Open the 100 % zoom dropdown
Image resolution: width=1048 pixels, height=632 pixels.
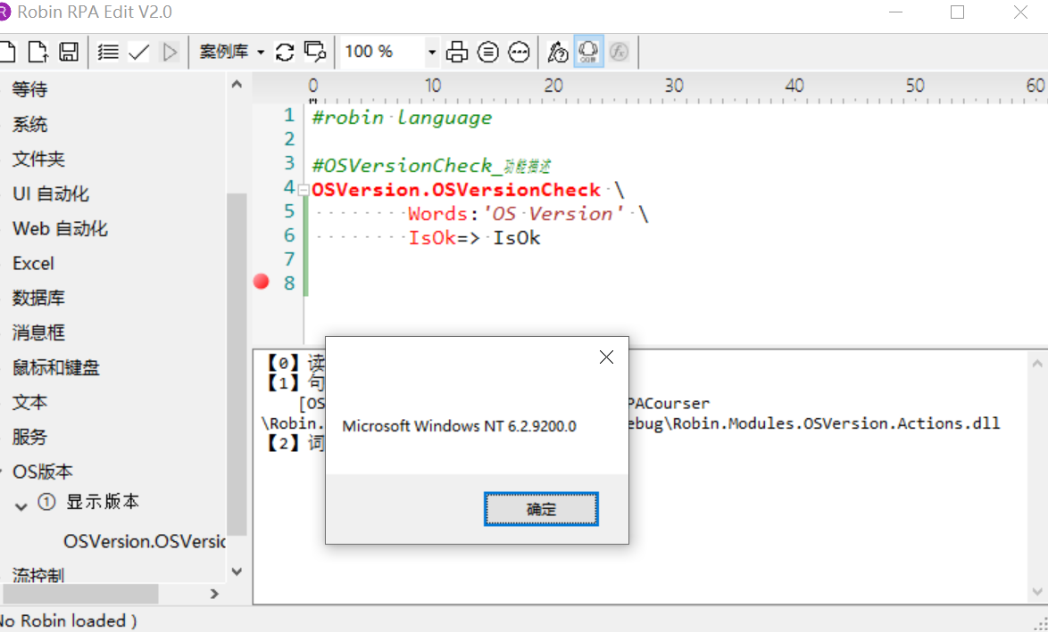432,52
